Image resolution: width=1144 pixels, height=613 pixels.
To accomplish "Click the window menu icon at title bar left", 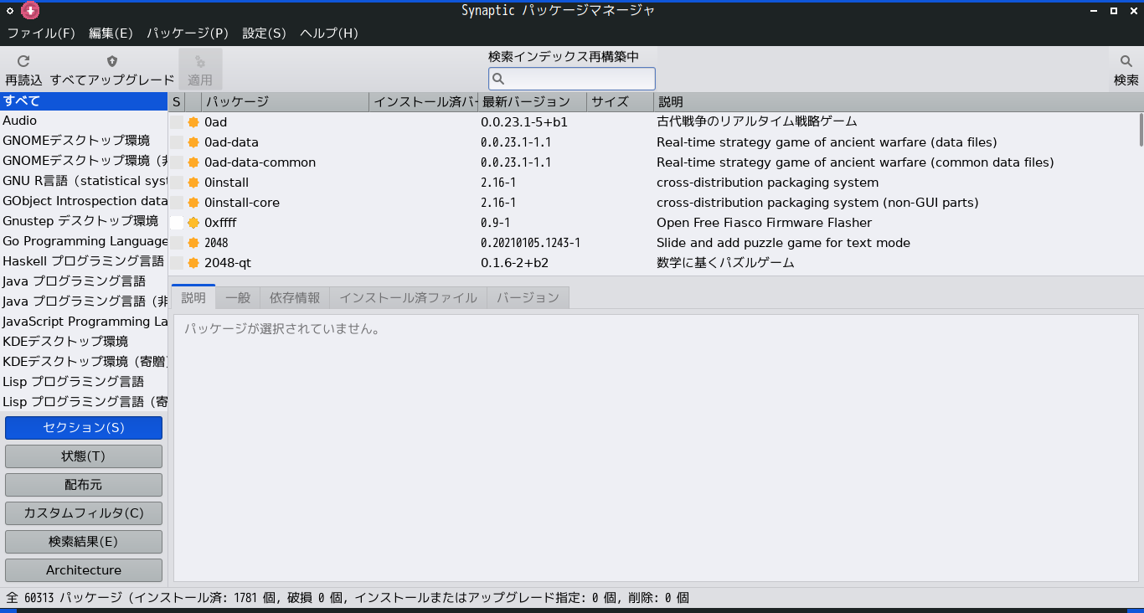I will [10, 10].
